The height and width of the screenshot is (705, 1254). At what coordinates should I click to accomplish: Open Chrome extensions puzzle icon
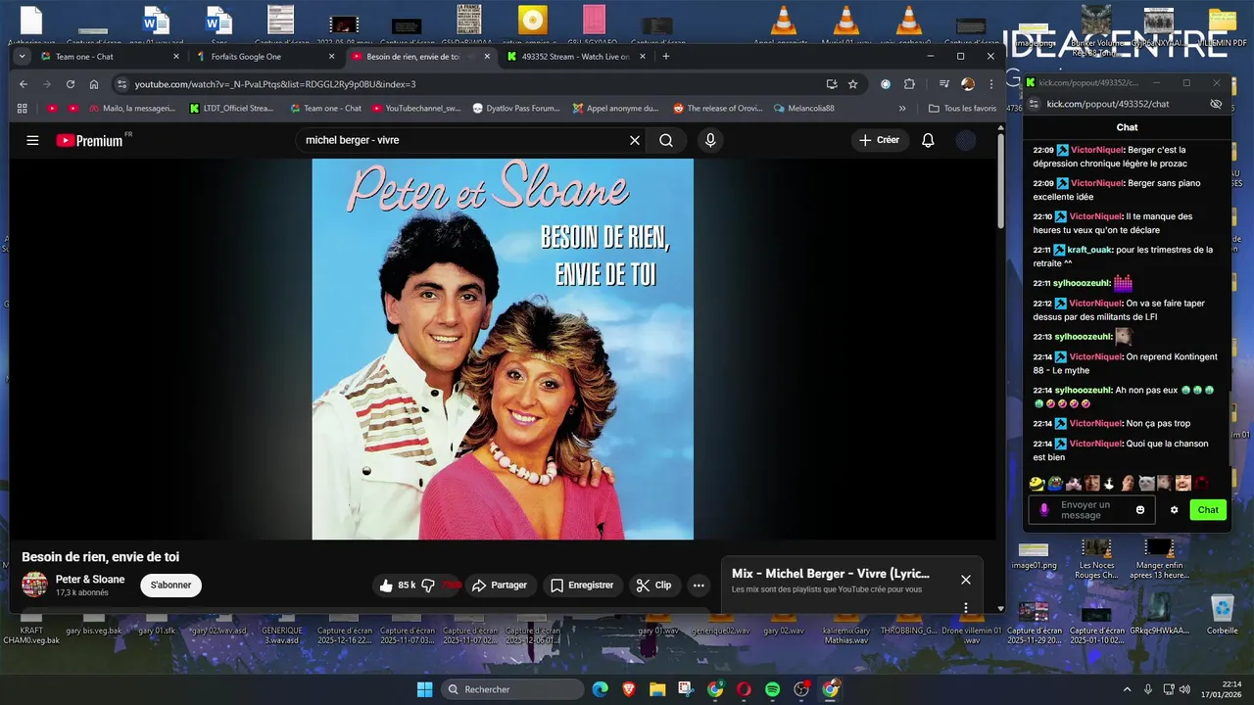pyautogui.click(x=909, y=84)
